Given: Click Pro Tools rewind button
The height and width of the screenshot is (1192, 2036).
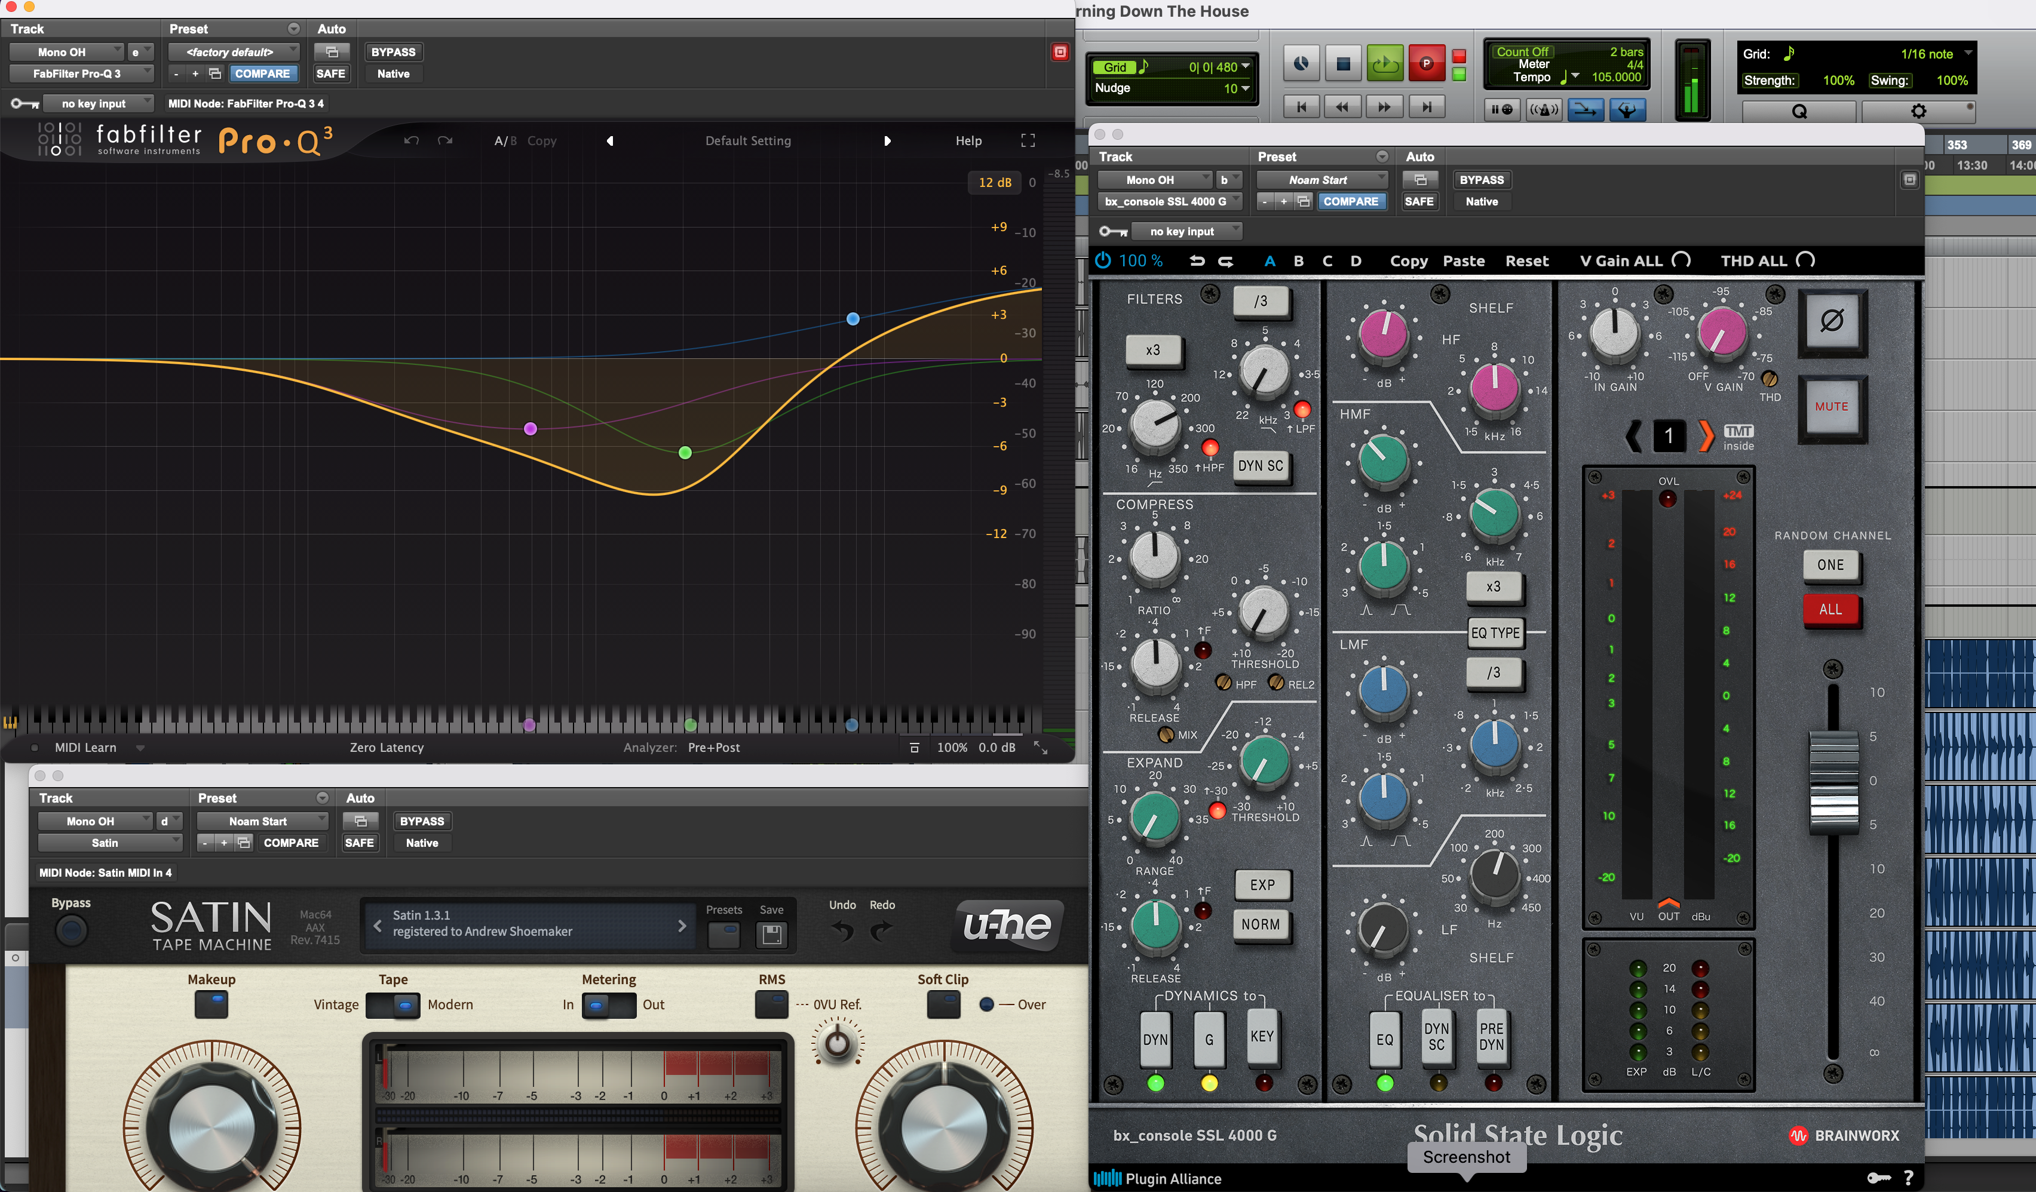Looking at the screenshot, I should (x=1342, y=107).
